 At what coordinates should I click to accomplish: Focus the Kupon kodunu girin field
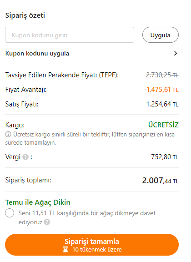pyautogui.click(x=70, y=35)
